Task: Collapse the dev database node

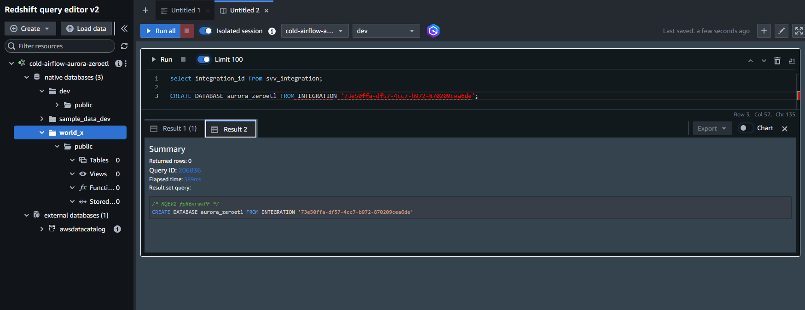Action: coord(42,91)
